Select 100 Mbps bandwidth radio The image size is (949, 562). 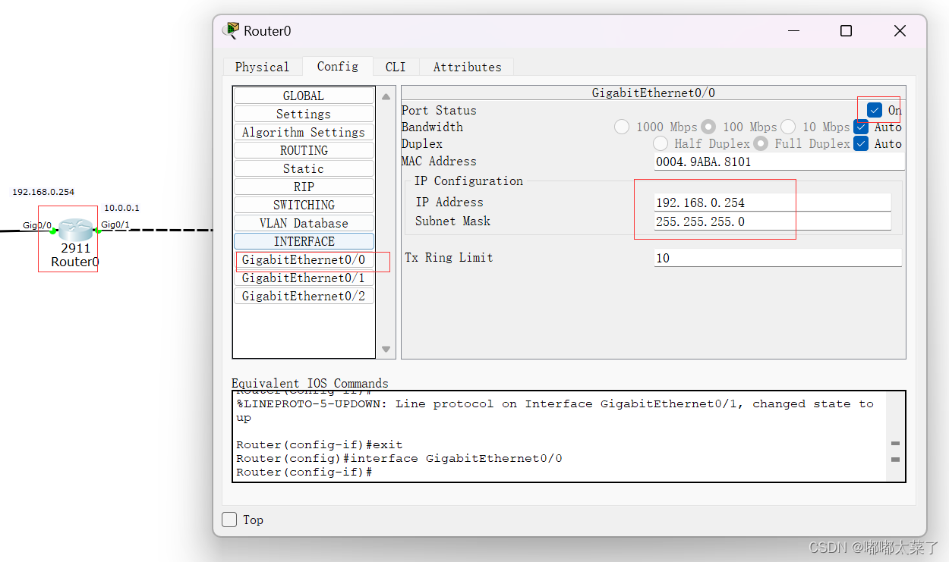point(708,127)
